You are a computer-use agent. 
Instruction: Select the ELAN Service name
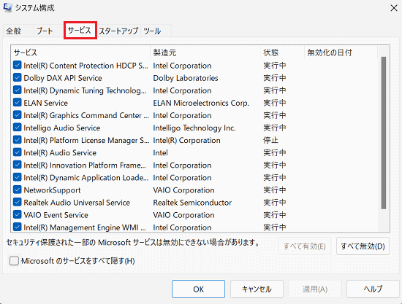(46, 103)
